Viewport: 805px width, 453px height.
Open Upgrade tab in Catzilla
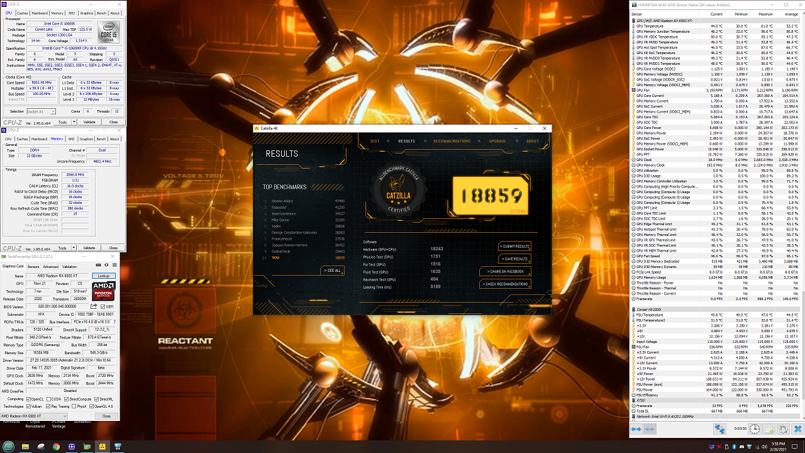(497, 141)
